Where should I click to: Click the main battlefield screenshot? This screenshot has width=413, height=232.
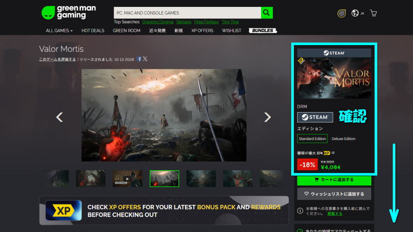(164, 115)
